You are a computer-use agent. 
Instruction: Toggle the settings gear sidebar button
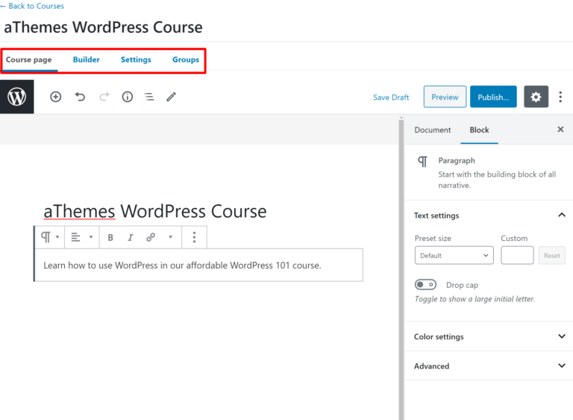tap(536, 97)
